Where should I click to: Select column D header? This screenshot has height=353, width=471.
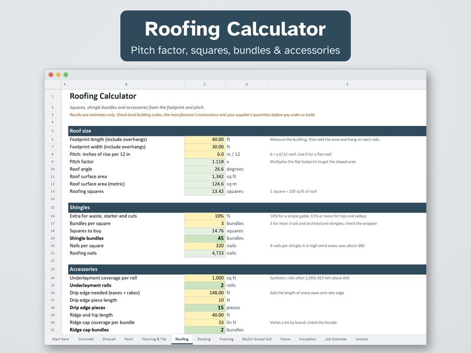coord(247,84)
